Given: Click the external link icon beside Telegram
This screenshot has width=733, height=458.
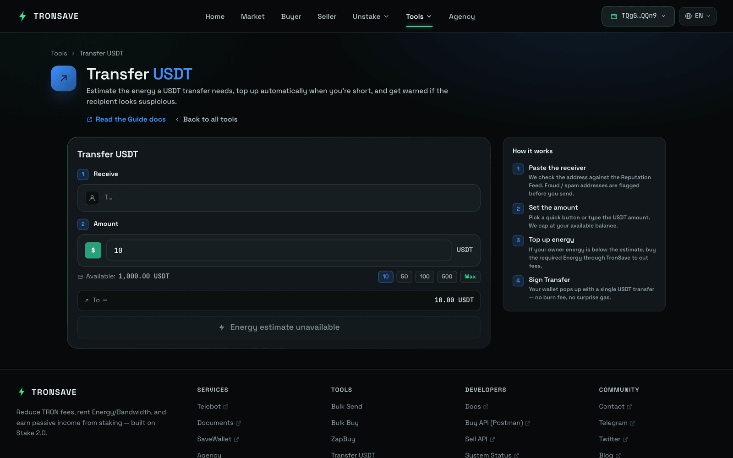Looking at the screenshot, I should [632, 423].
